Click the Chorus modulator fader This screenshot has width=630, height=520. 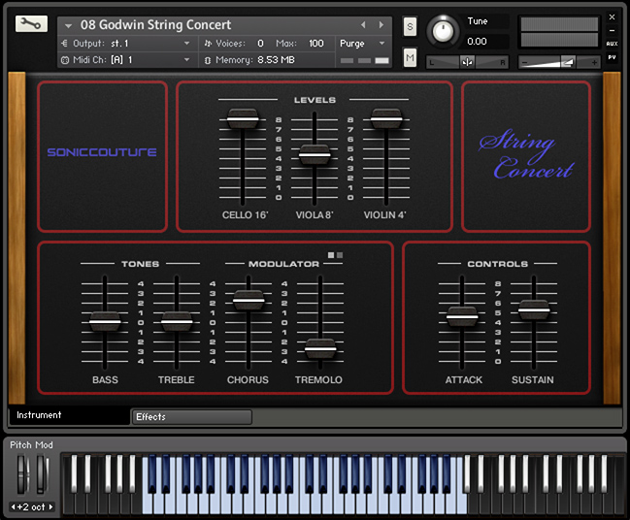(249, 301)
